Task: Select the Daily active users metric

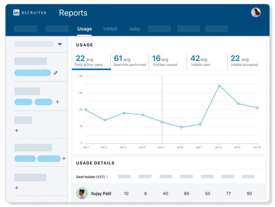Action: click(x=91, y=61)
